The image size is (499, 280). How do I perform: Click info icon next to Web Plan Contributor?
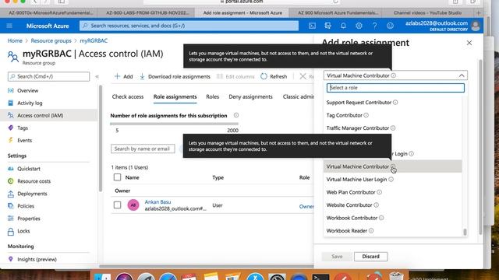(380, 192)
